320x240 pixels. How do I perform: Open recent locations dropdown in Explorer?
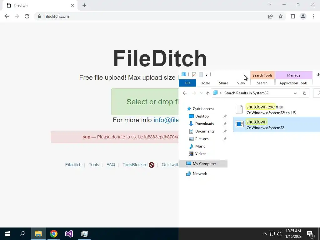(201, 93)
